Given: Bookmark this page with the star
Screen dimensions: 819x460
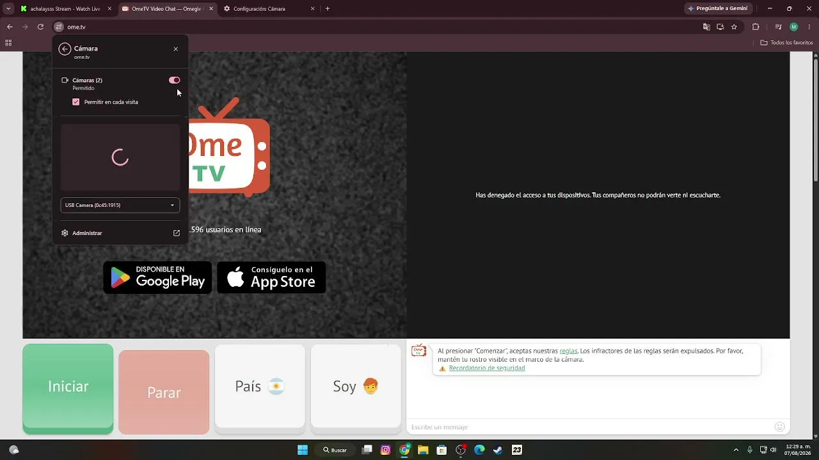Looking at the screenshot, I should click(x=734, y=27).
